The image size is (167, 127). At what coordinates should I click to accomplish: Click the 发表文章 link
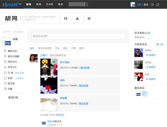tap(19, 73)
